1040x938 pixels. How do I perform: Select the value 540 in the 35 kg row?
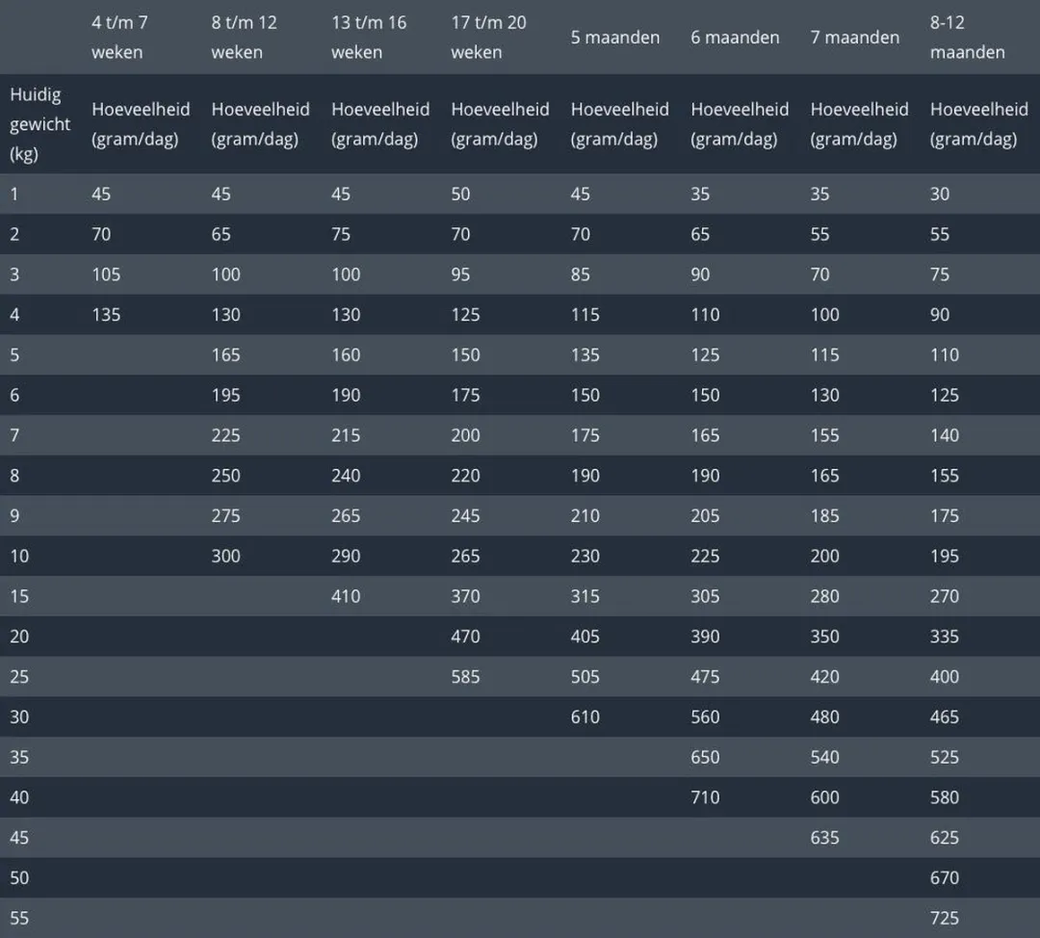[x=824, y=757]
